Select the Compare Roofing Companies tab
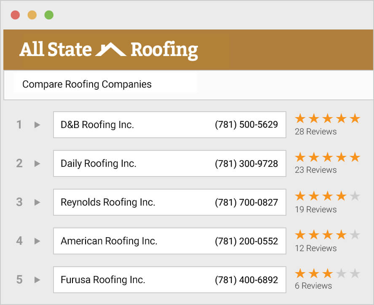Viewport: 374px width, 305px height. click(86, 84)
